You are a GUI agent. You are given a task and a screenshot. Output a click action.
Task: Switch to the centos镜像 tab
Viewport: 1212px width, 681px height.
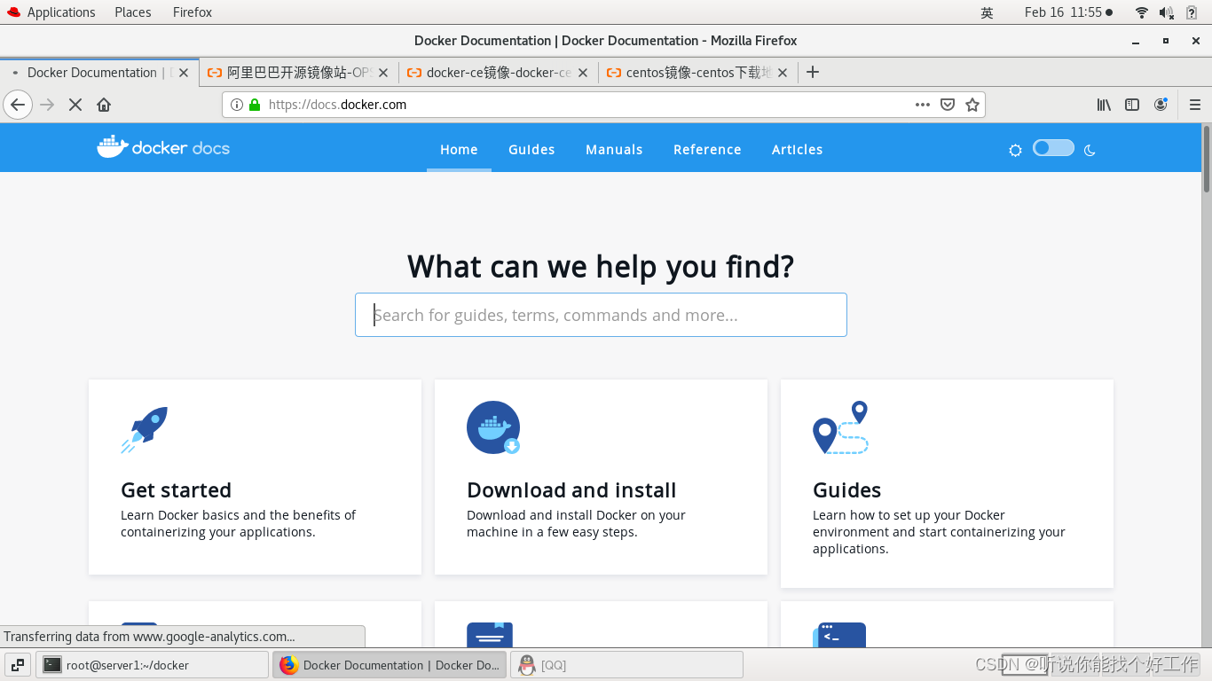tap(697, 73)
